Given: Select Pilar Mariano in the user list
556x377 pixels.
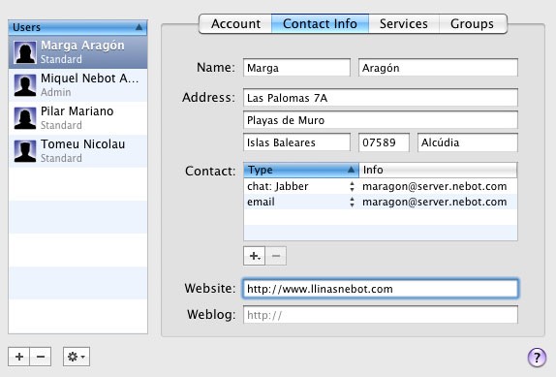Looking at the screenshot, I should pyautogui.click(x=77, y=118).
